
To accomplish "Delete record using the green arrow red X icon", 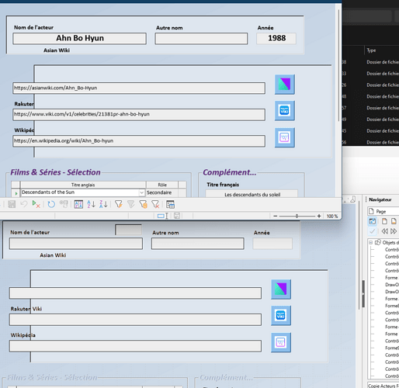I will [36, 204].
